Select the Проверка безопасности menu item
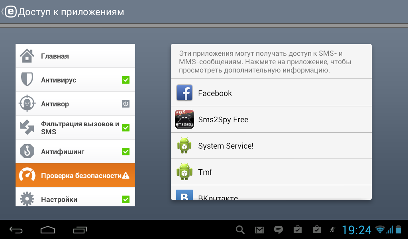The image size is (408, 239). [75, 175]
